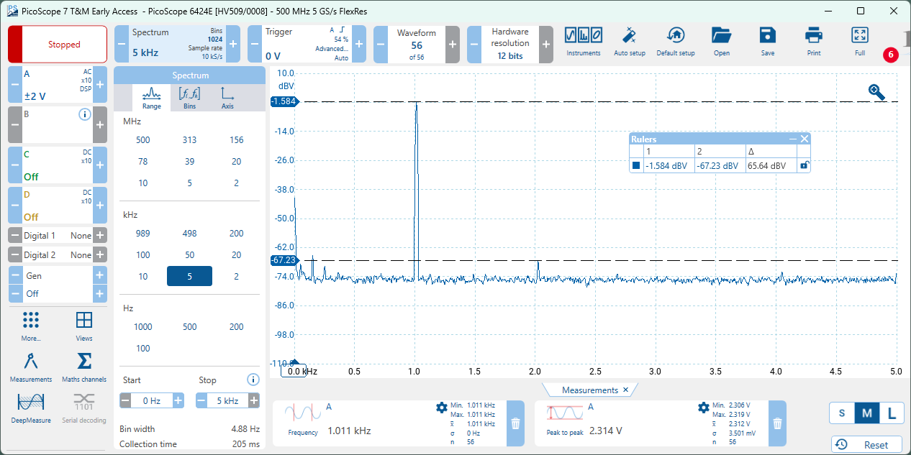Screen dimensions: 911x455
Task: Click the info icon on channel B
Action: coord(84,114)
